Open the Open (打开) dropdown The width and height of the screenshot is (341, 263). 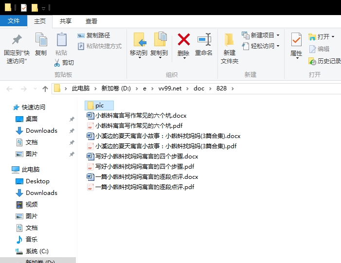click(322, 36)
